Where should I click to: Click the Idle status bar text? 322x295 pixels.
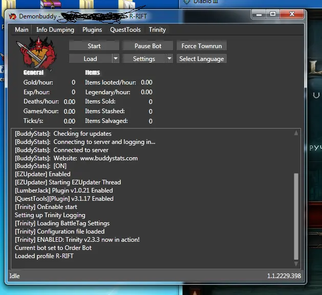click(14, 276)
